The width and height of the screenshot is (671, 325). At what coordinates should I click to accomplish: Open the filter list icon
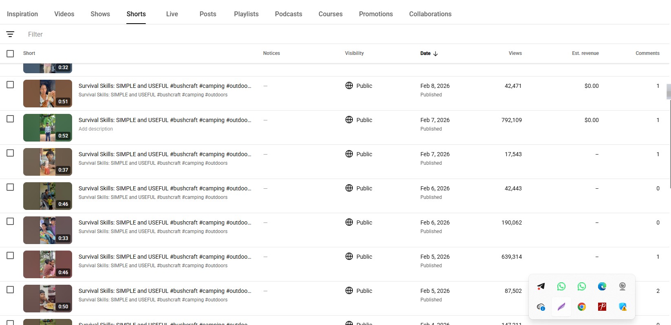tap(10, 34)
